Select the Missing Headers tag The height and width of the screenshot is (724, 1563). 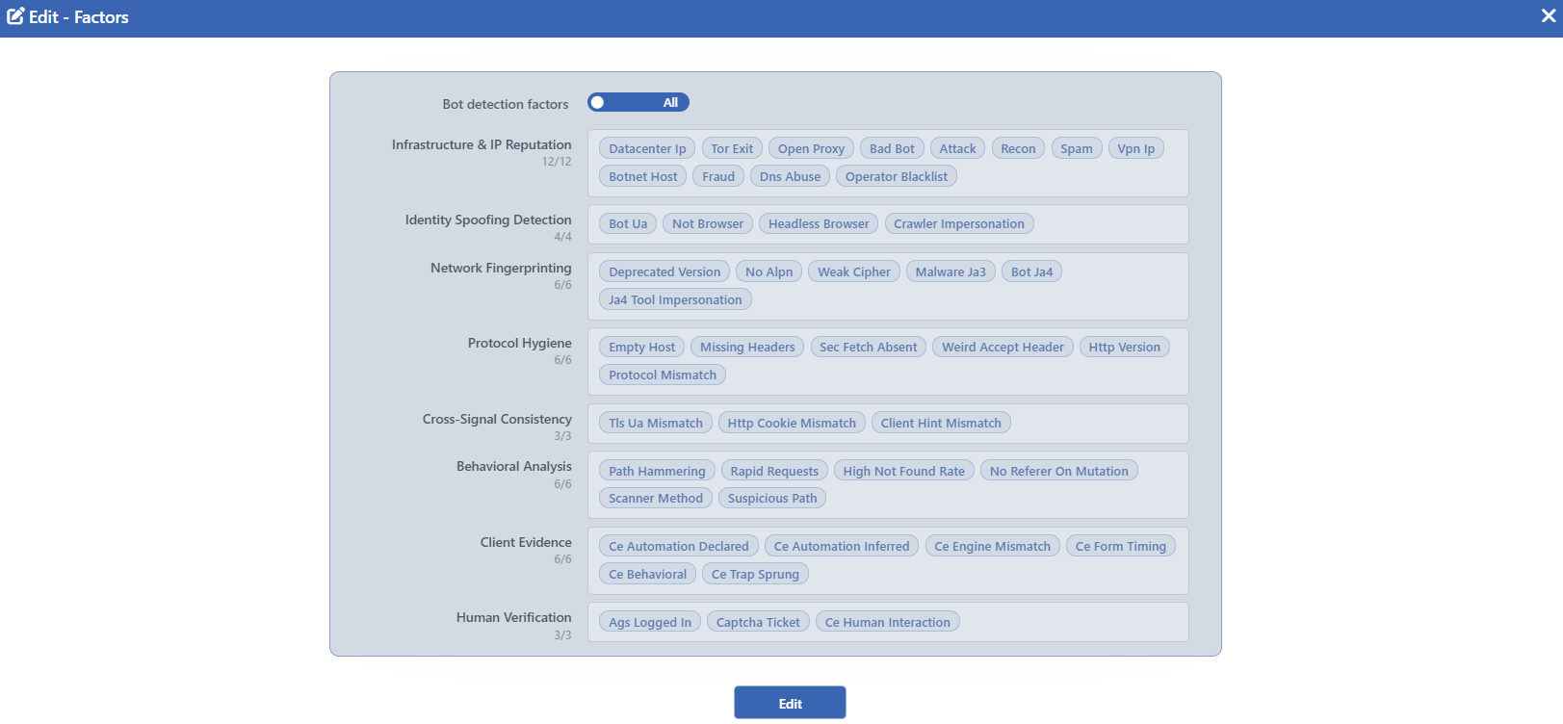coord(747,347)
